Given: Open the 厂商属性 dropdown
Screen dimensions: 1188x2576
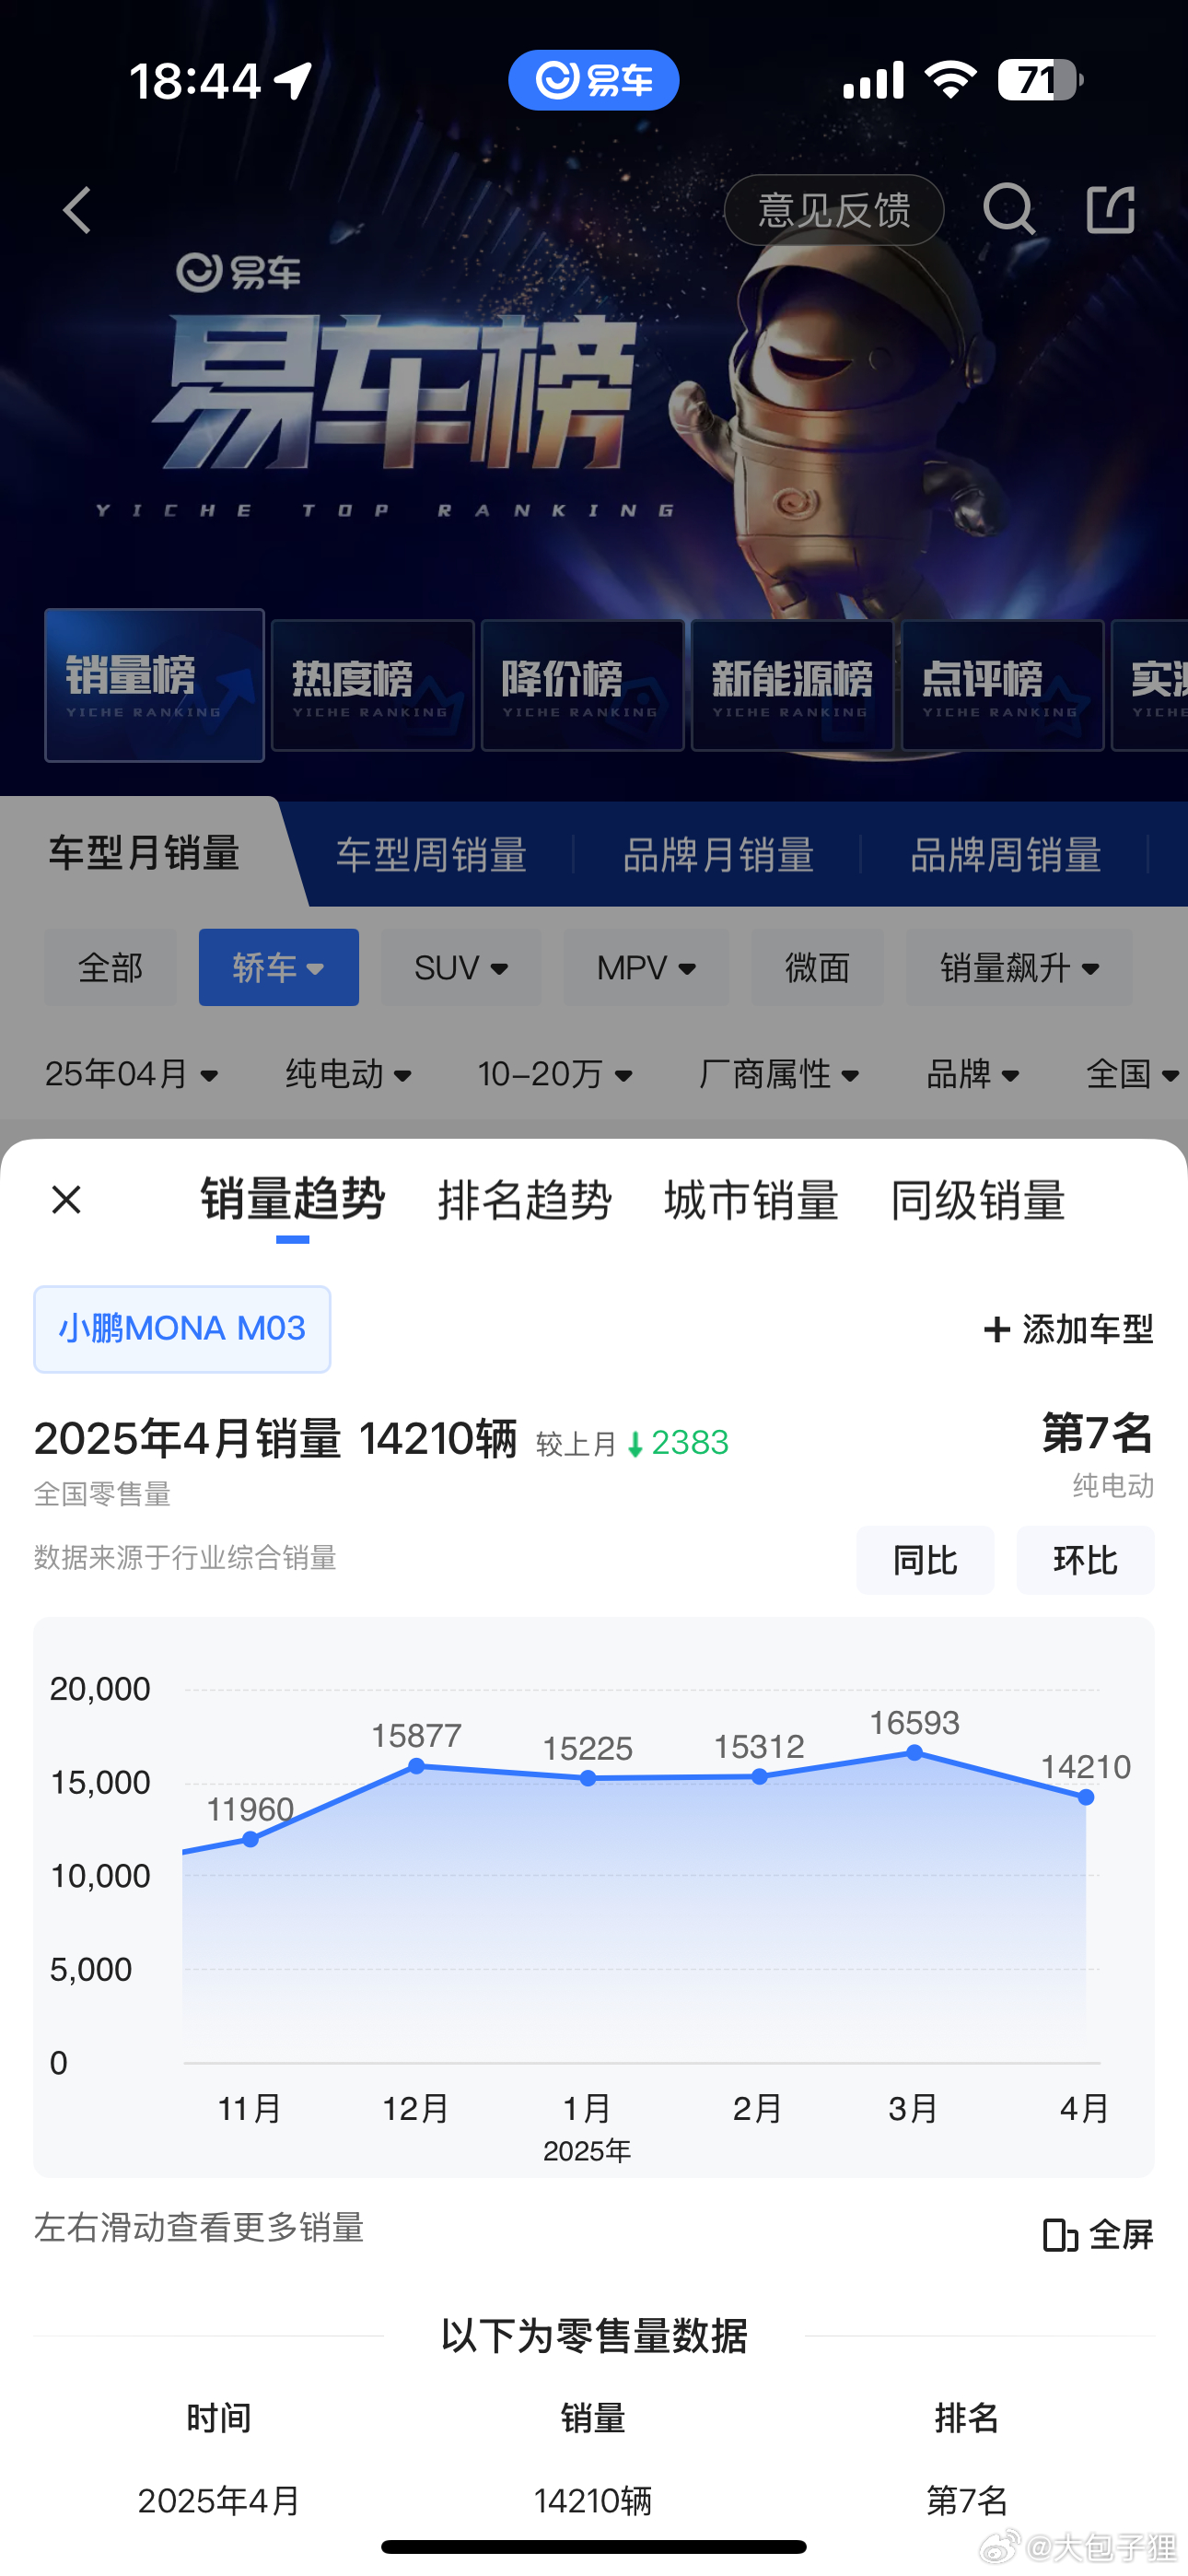Looking at the screenshot, I should point(779,1074).
